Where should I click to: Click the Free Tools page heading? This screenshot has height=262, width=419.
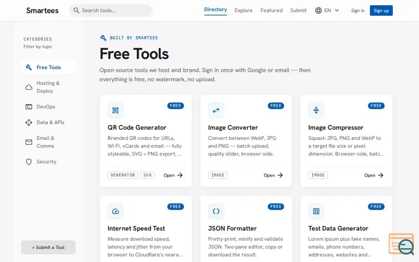[x=134, y=54]
